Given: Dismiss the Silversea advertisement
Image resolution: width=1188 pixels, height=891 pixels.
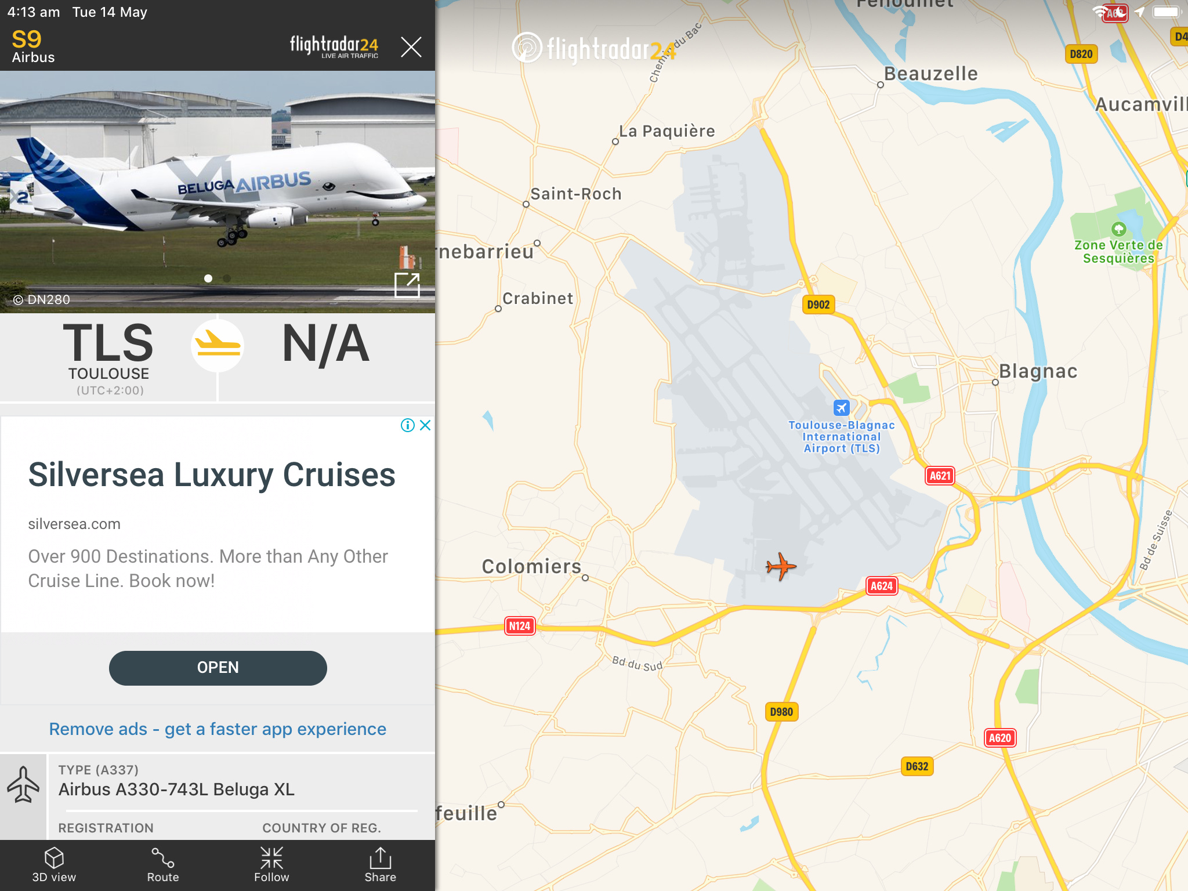Looking at the screenshot, I should pos(425,425).
